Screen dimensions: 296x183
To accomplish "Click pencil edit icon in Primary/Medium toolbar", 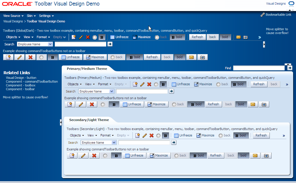I will pyautogui.click(x=142, y=84).
